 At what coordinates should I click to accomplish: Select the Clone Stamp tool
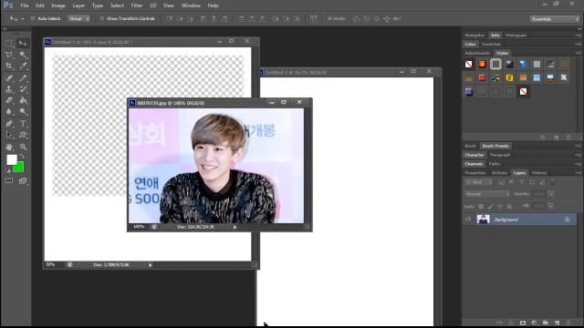pyautogui.click(x=9, y=89)
